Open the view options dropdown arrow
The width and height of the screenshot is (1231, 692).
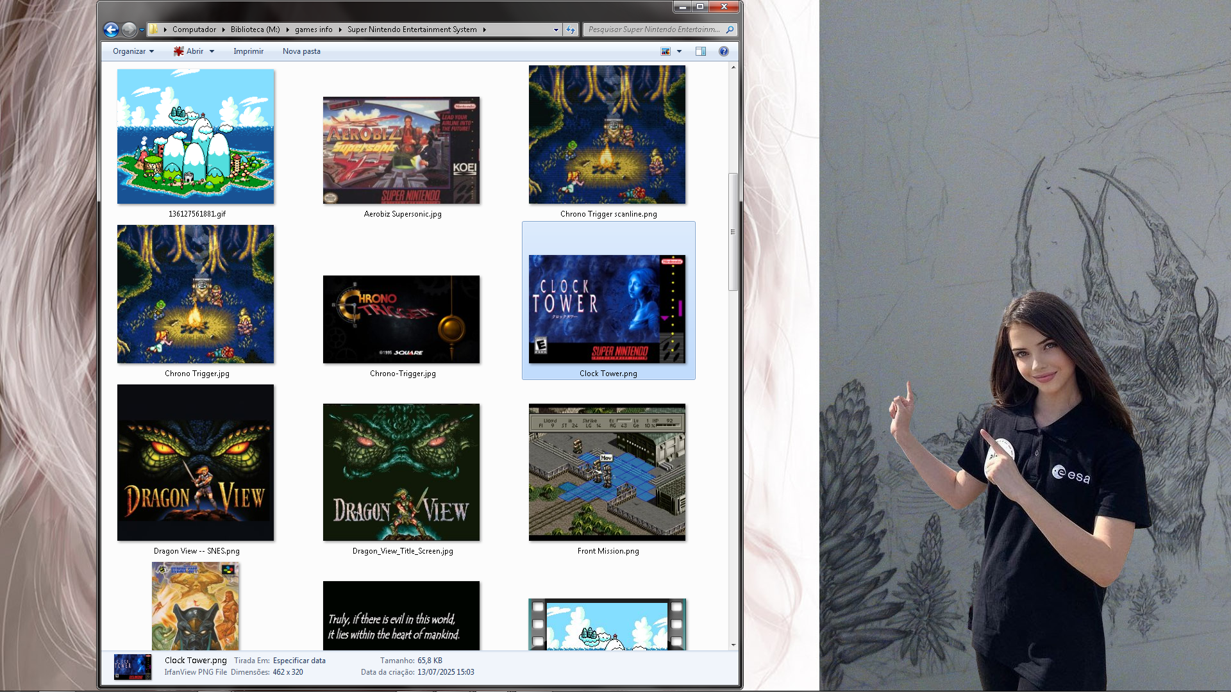[679, 51]
